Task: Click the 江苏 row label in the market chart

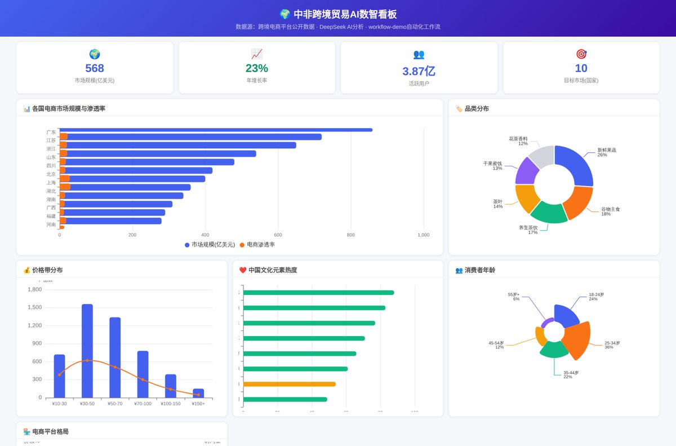Action: click(51, 140)
